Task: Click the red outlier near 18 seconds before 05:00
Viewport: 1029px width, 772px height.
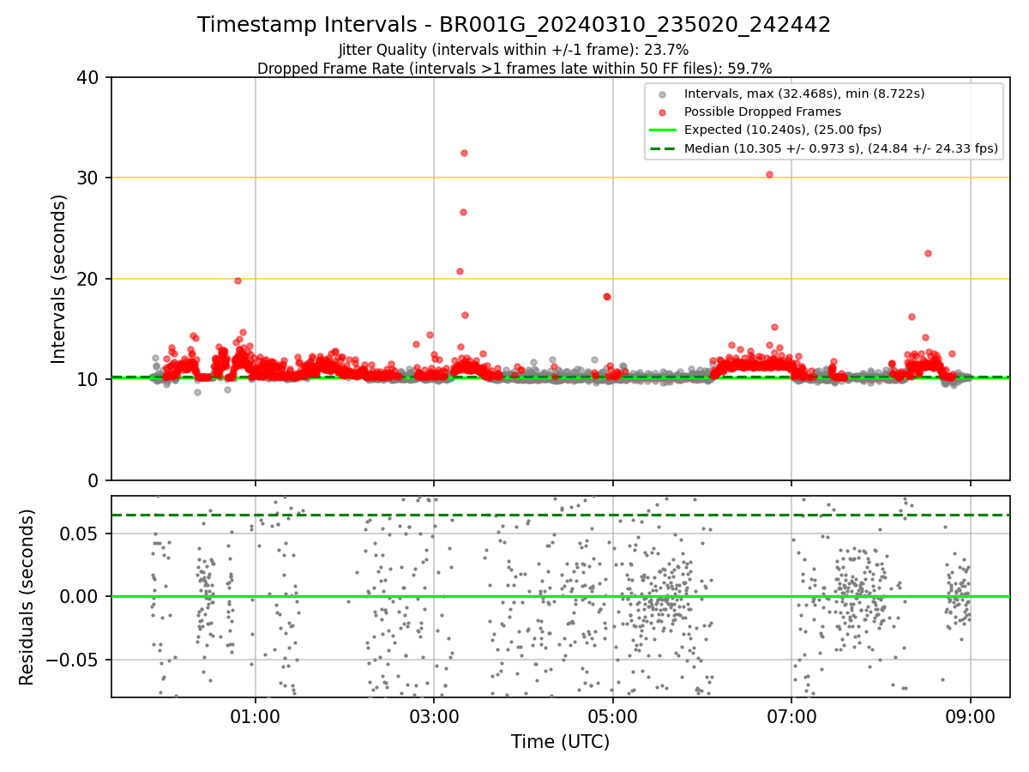Action: (607, 297)
